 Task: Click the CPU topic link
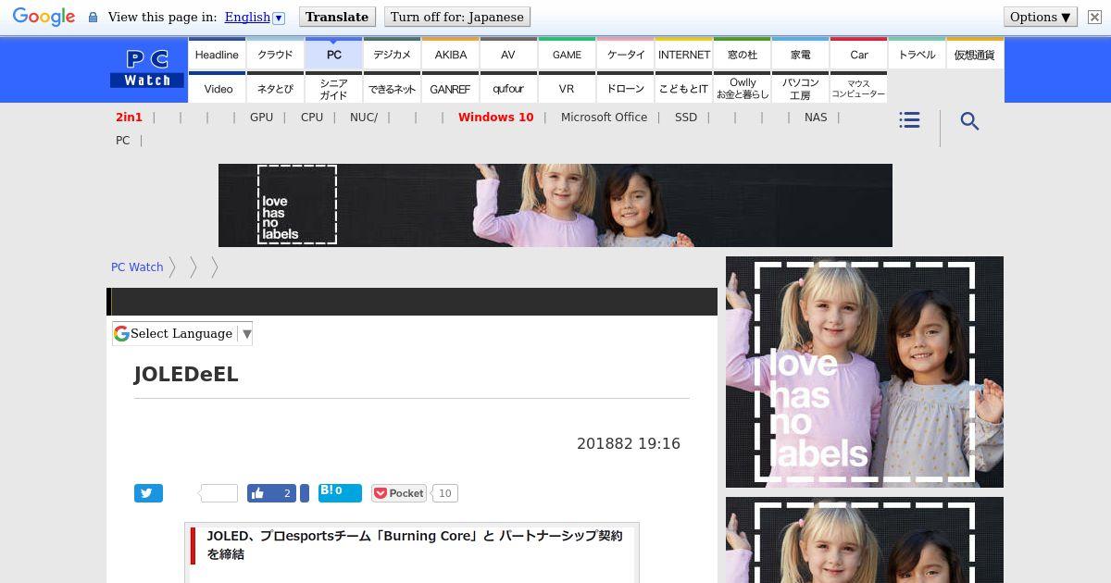coord(312,117)
